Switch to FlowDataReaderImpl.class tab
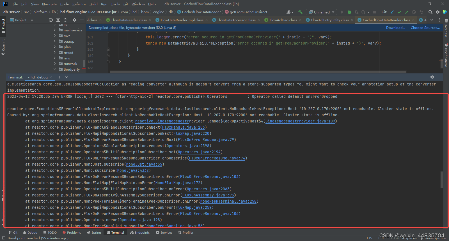449x241 pixels. point(182,20)
